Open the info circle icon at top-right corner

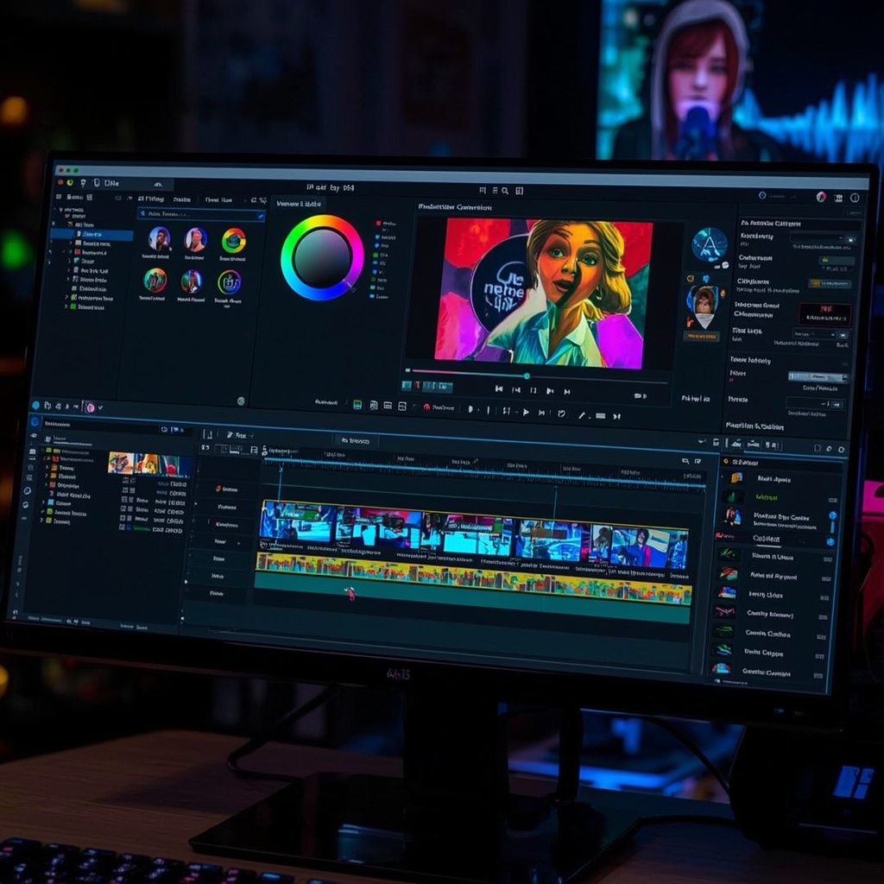click(x=855, y=198)
